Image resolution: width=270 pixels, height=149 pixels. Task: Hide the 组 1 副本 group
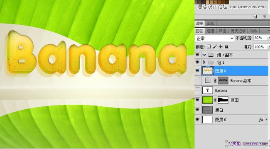197,55
